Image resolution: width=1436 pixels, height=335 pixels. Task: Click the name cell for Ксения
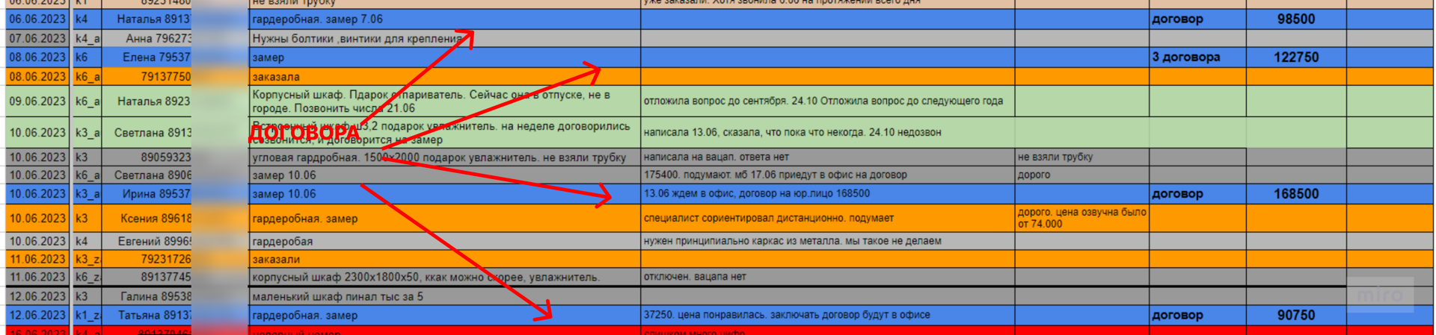point(153,219)
